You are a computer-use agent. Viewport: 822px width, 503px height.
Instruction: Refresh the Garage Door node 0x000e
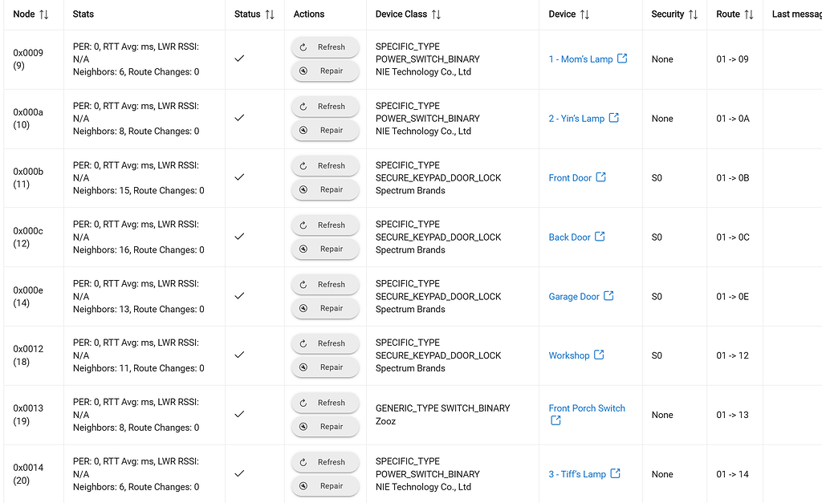[325, 285]
